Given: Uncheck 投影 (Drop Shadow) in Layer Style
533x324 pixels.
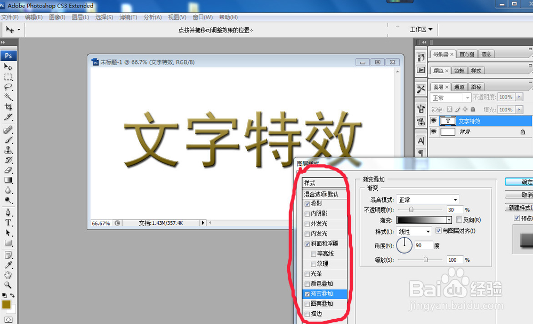Looking at the screenshot, I should (307, 205).
